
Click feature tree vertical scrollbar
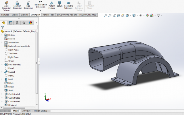(37, 63)
